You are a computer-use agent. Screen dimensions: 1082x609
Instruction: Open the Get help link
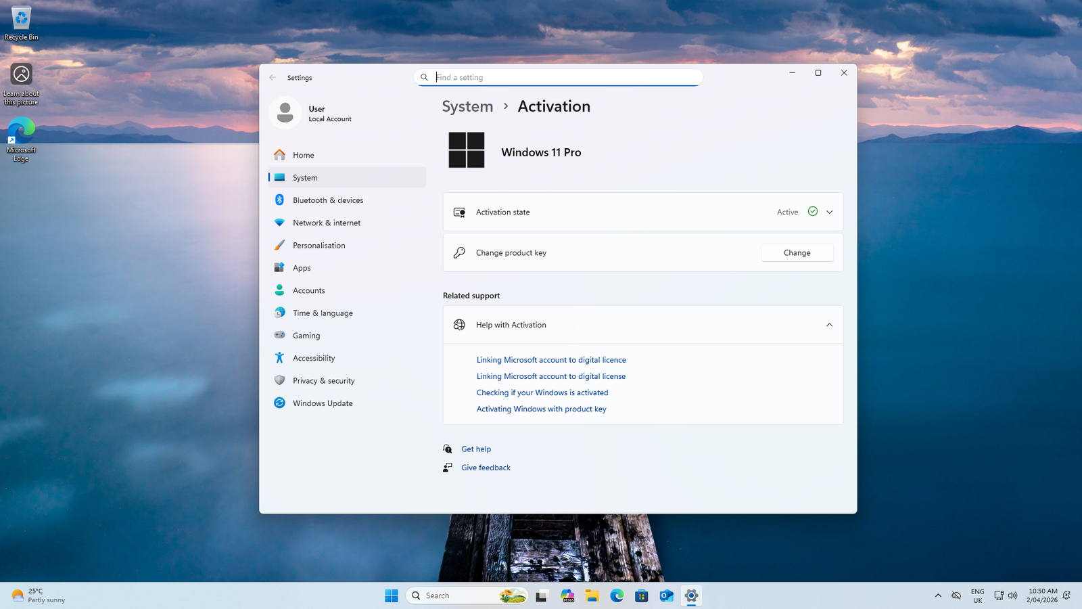476,449
